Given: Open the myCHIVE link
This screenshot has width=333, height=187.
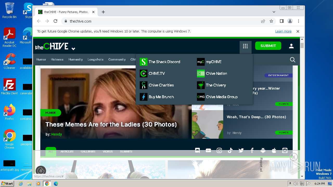Looking at the screenshot, I should click(214, 62).
